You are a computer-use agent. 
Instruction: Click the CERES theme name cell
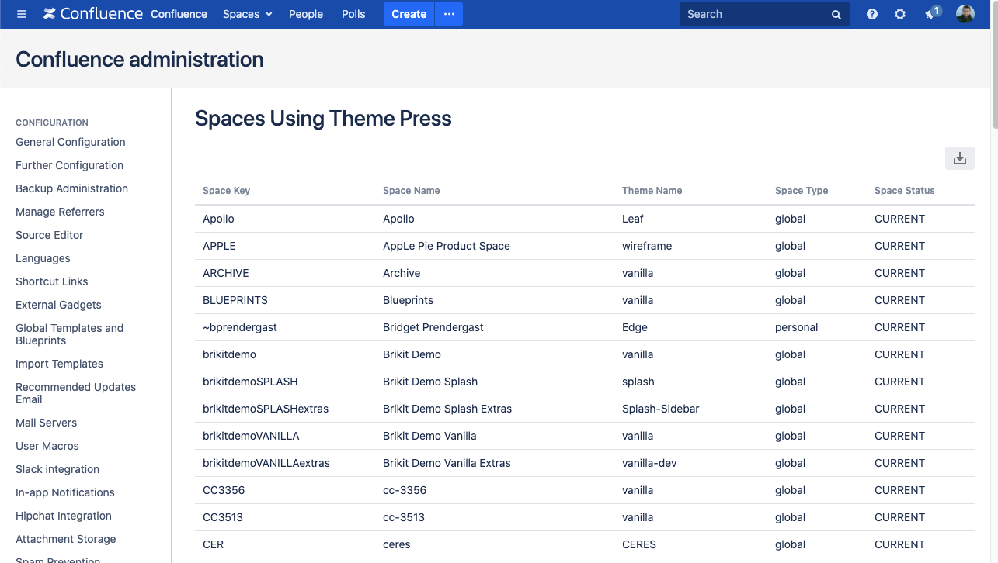click(639, 544)
